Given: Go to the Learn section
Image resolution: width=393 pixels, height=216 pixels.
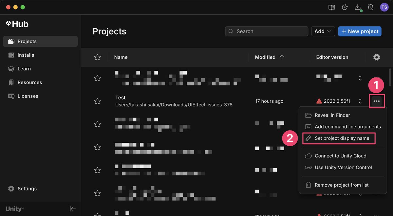Looking at the screenshot, I should [40, 69].
